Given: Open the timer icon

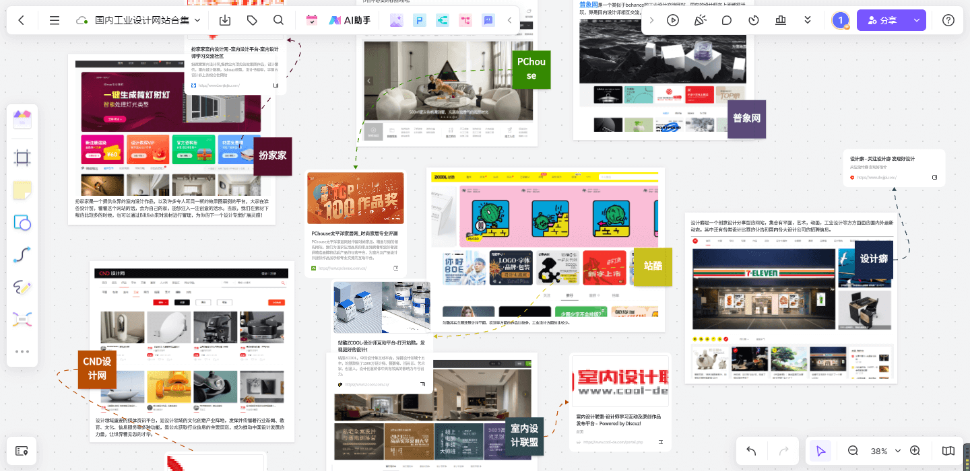Looking at the screenshot, I should tap(754, 20).
